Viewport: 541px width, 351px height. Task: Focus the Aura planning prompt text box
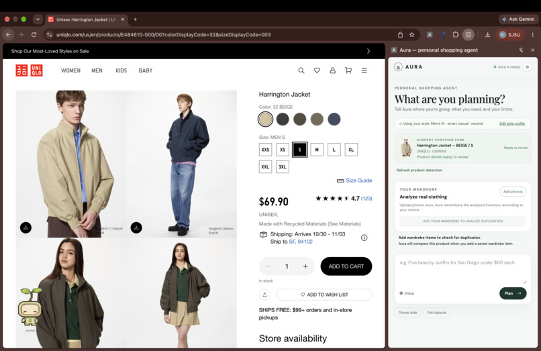(x=462, y=272)
